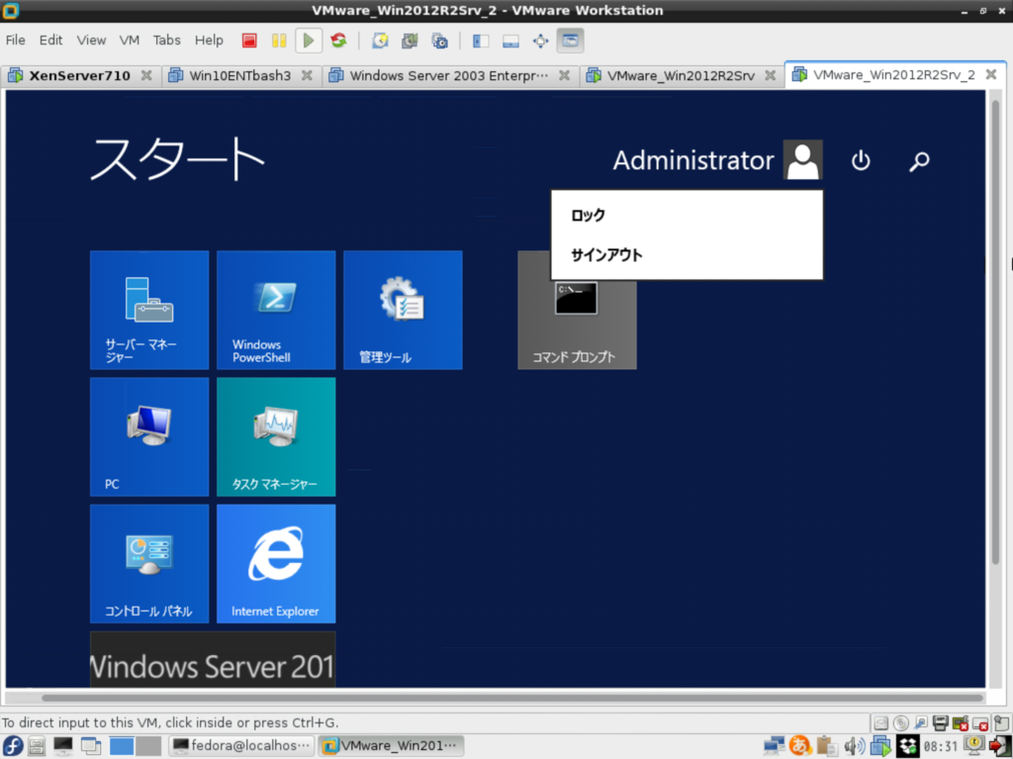
Task: Click the yellow Suspend VM toolbar icon
Action: pos(278,41)
